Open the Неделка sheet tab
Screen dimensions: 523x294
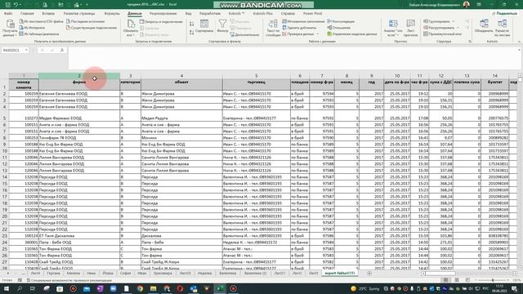[x=204, y=273]
